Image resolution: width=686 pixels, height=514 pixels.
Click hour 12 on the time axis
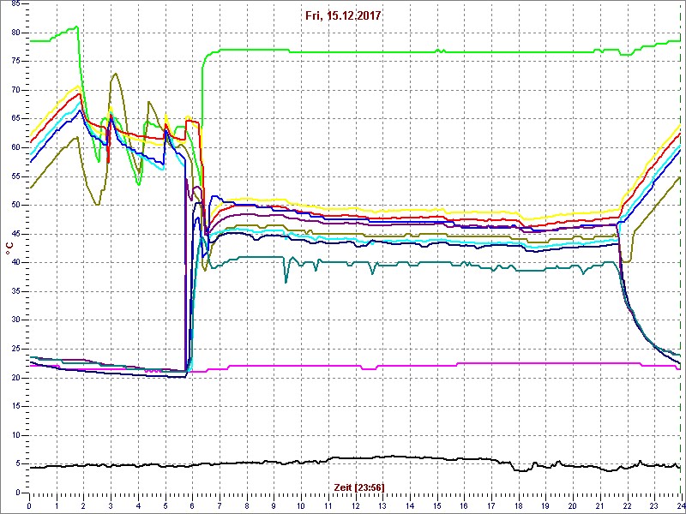[x=355, y=506]
